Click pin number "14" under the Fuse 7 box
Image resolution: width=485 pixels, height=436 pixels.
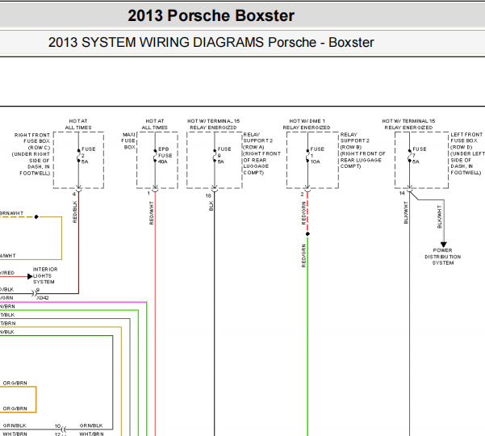402,194
